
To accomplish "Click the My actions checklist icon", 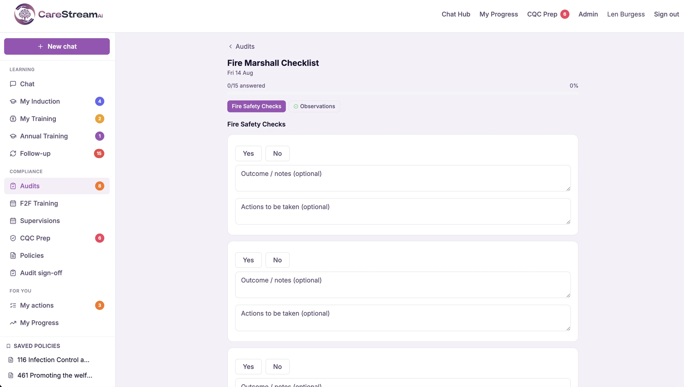I will pyautogui.click(x=13, y=305).
